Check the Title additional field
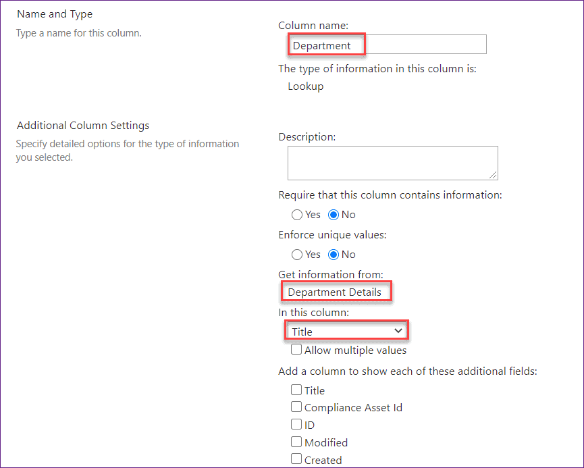 coord(296,390)
